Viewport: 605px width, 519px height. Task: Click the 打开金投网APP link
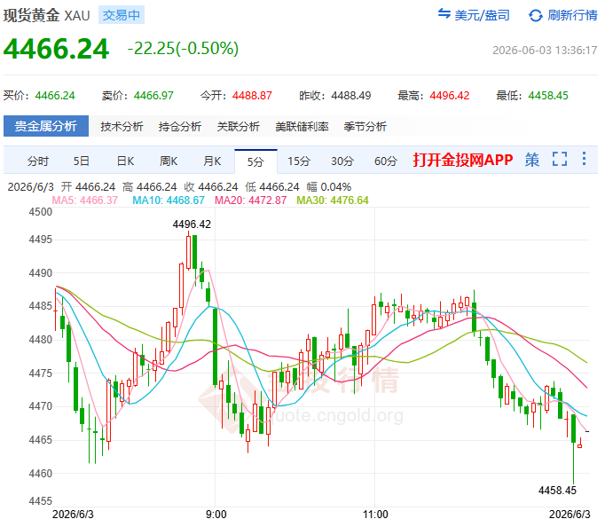(463, 160)
